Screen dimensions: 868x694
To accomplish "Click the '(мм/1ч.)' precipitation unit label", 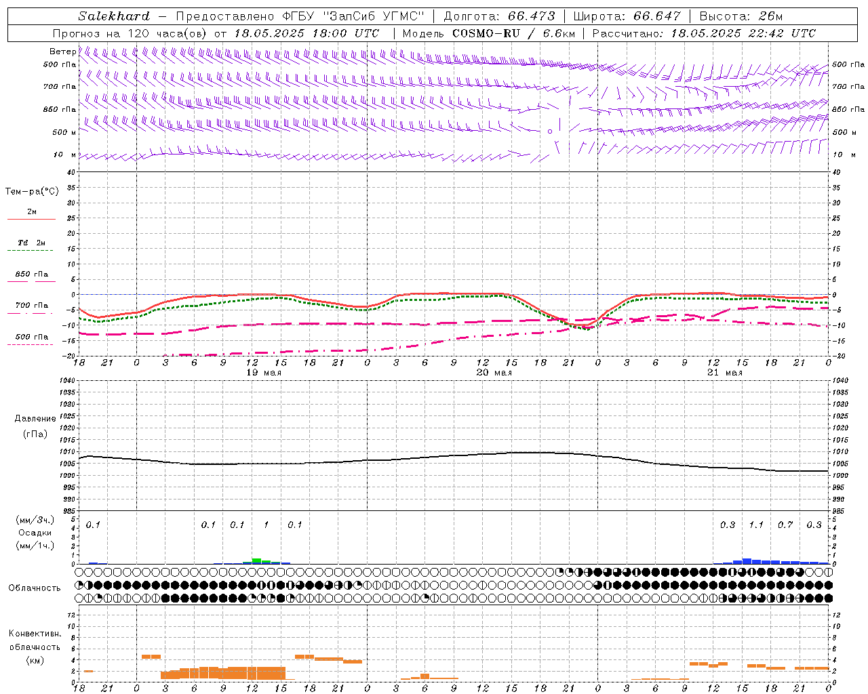I will (35, 546).
